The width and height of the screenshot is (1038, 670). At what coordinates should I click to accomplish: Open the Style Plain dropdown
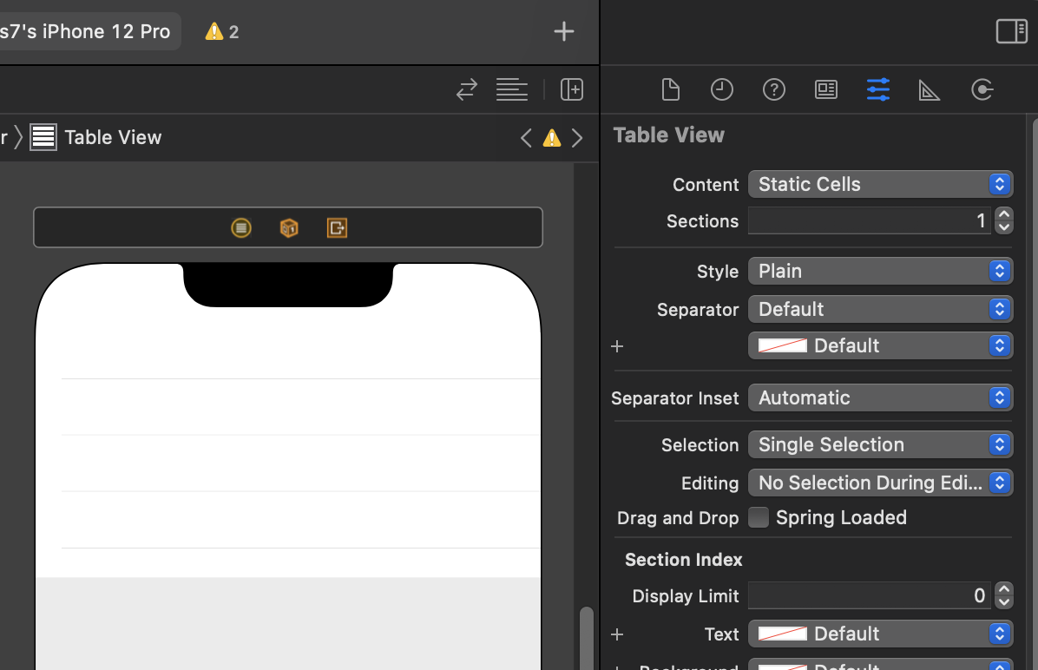(880, 271)
